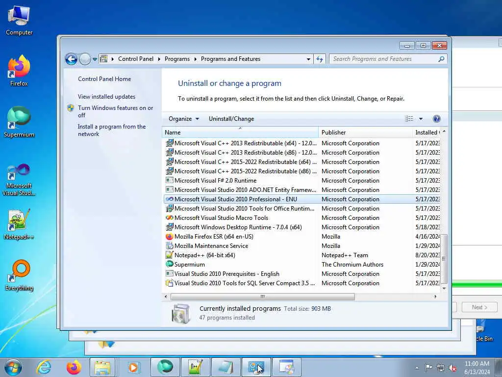
Task: Click the Search Programs and Features field
Action: 384,59
